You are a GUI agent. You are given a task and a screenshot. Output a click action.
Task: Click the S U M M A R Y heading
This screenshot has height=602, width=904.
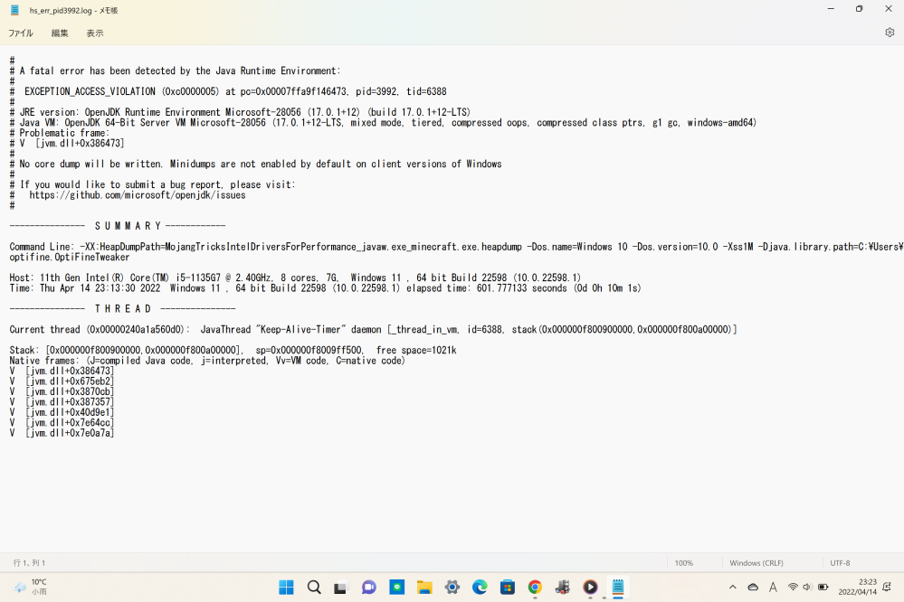tap(128, 226)
